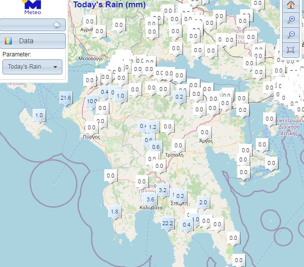Select the 1.0 marker on the western island
Viewport: 304px width, 267px height.
click(39, 116)
